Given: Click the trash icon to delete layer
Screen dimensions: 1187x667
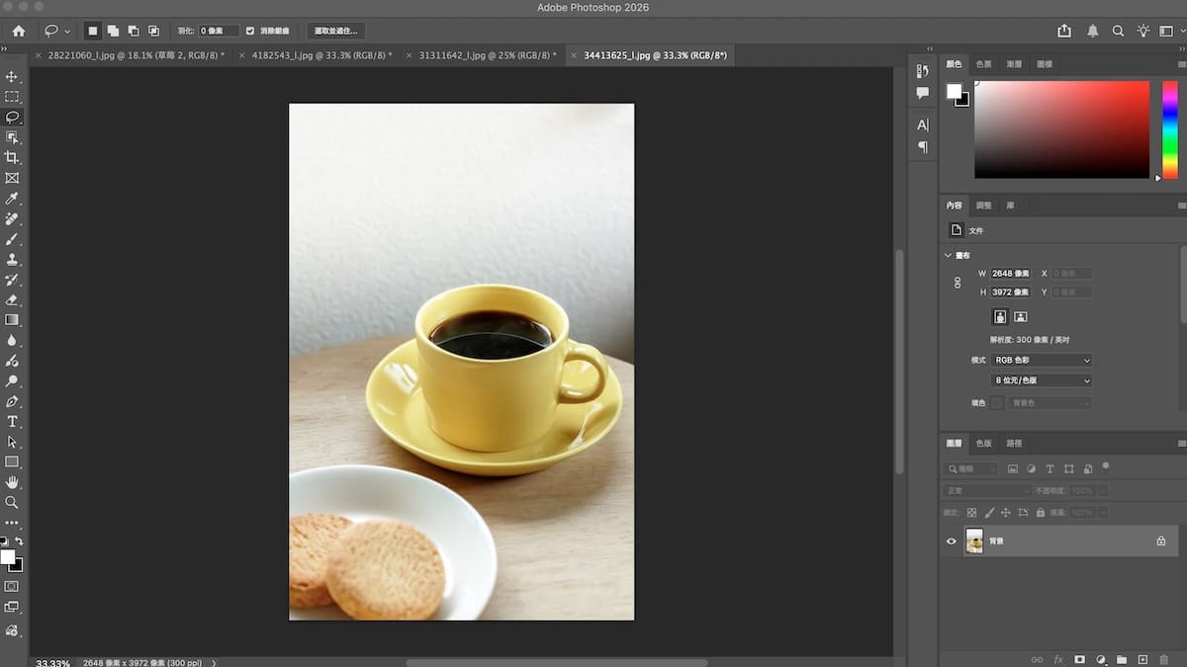Looking at the screenshot, I should point(1163,659).
